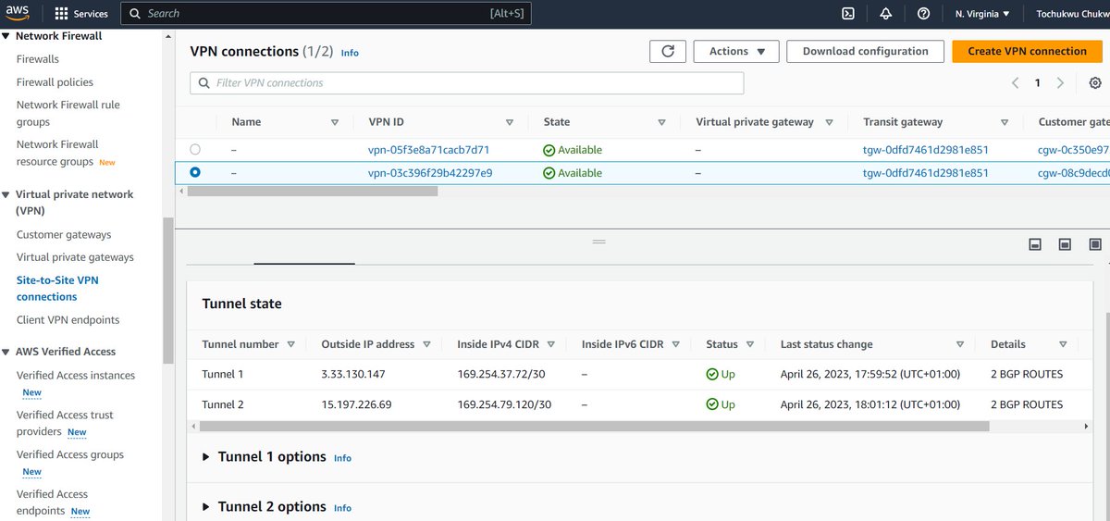Set split panel to medium size icon
Viewport: 1110px width, 521px height.
pos(1065,244)
